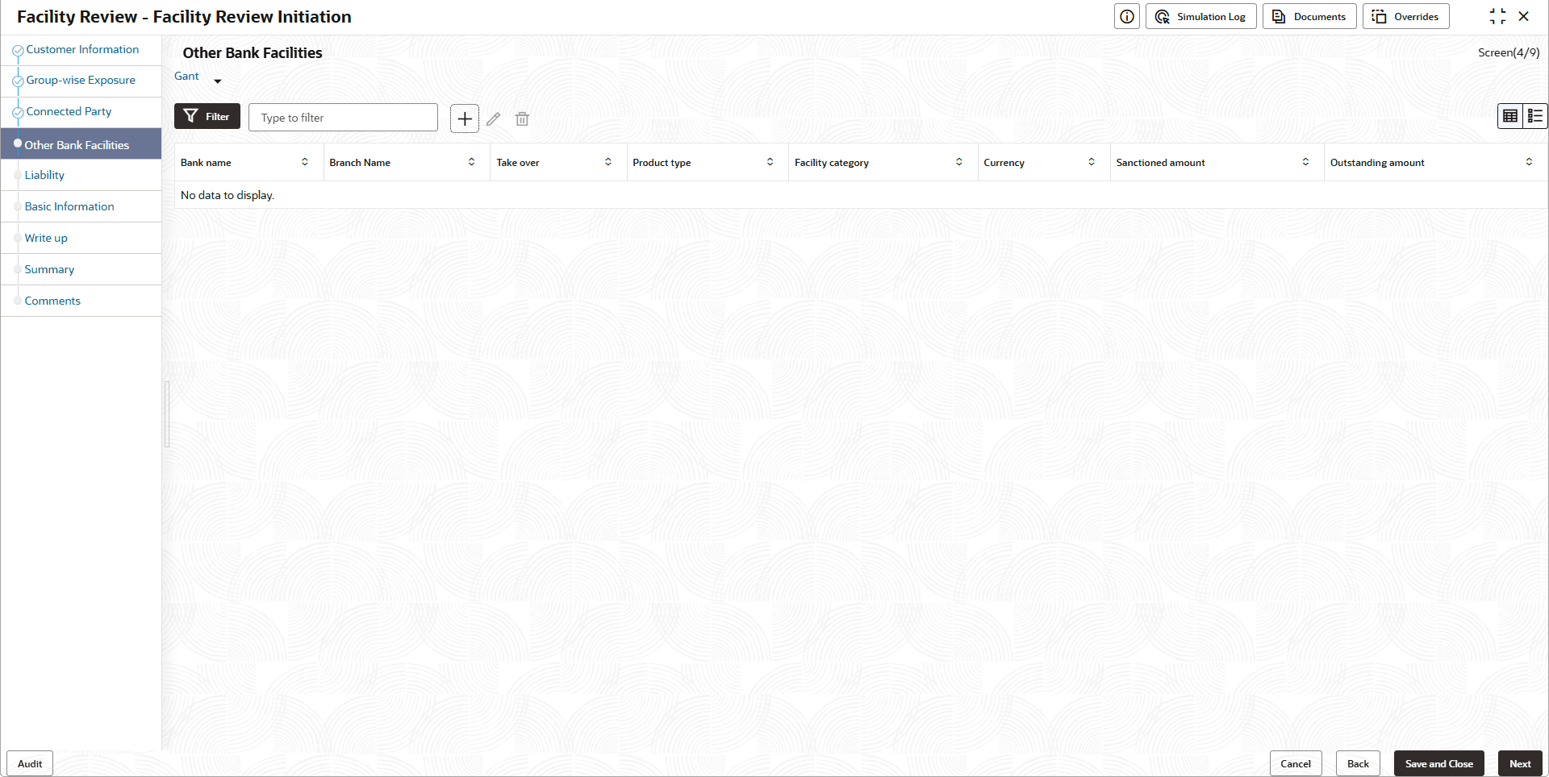Image resolution: width=1549 pixels, height=777 pixels.
Task: Go to Liability step
Action: pyautogui.click(x=44, y=175)
